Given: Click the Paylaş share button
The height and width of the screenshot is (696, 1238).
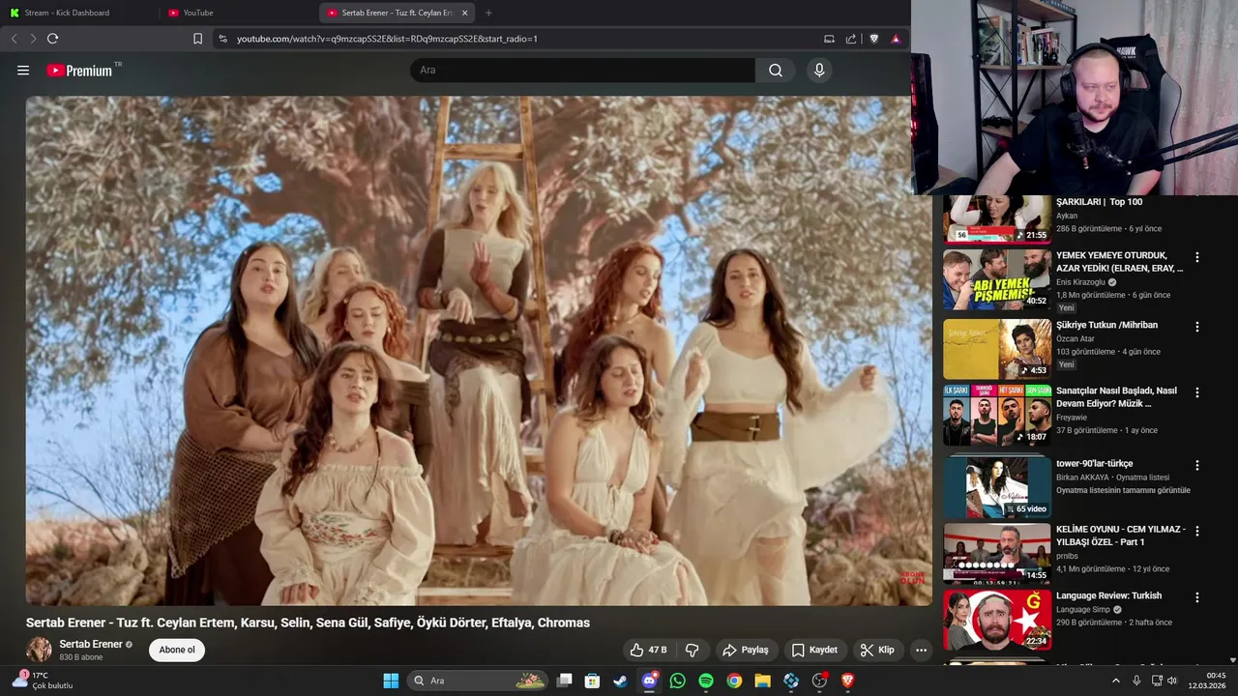Looking at the screenshot, I should tap(746, 650).
